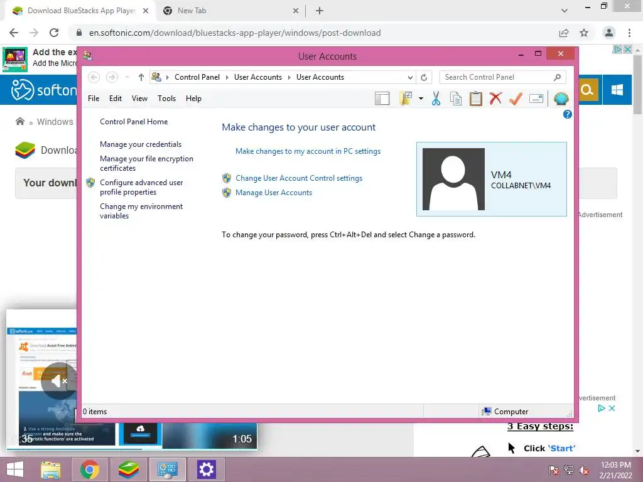The image size is (643, 482).
Task: Click the Softonic home icon
Action: click(x=19, y=121)
